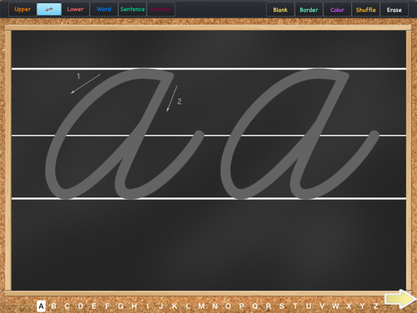417x313 pixels.
Task: Jump to letter T
Action: coord(295,306)
